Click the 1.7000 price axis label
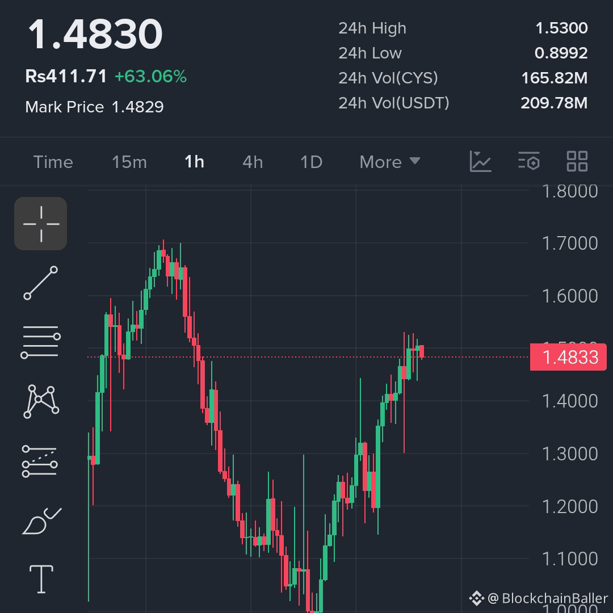 pos(570,243)
